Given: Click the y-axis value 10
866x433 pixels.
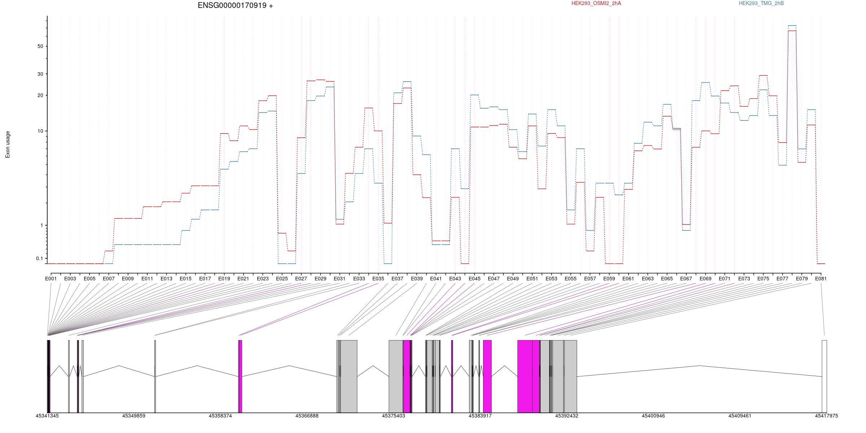Looking at the screenshot, I should pyautogui.click(x=40, y=131).
